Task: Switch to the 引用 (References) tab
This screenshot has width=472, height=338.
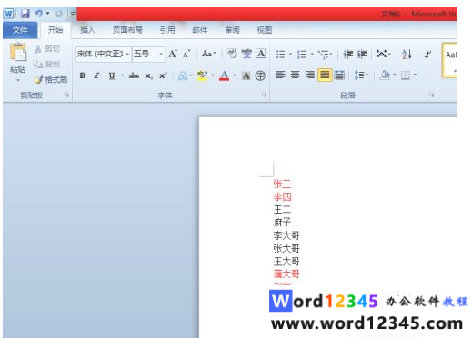Action: click(x=167, y=30)
